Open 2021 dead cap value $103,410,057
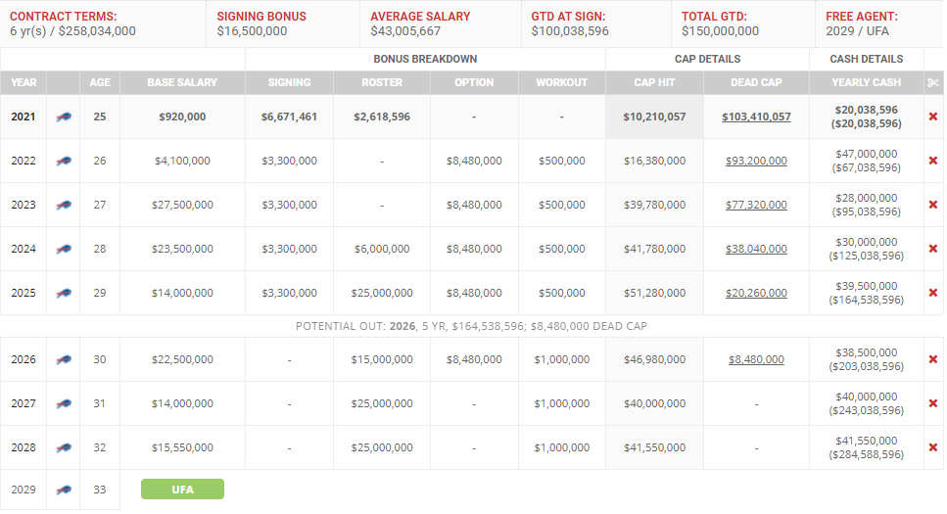Viewport: 947px width, 514px height. (x=756, y=117)
